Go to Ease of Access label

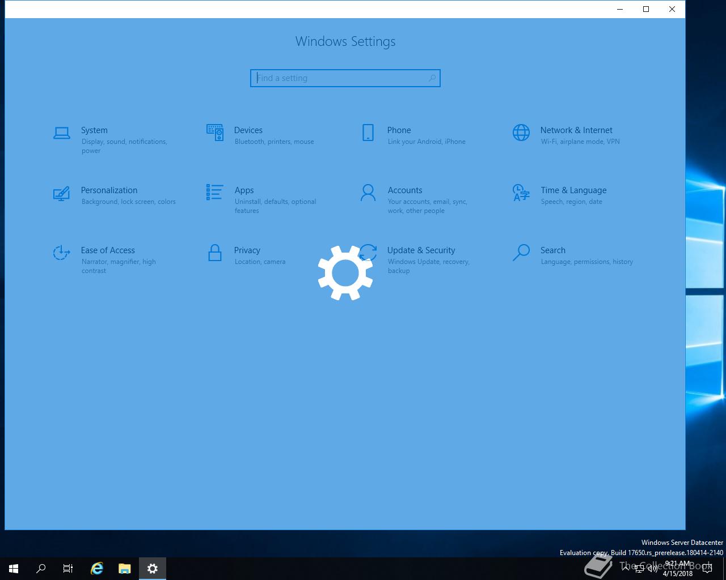click(108, 250)
